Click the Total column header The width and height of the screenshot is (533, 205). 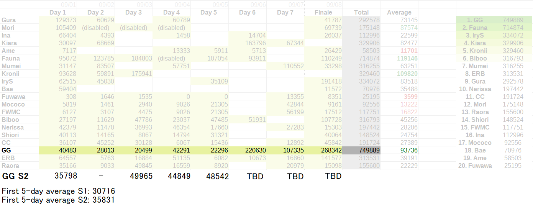(x=361, y=12)
